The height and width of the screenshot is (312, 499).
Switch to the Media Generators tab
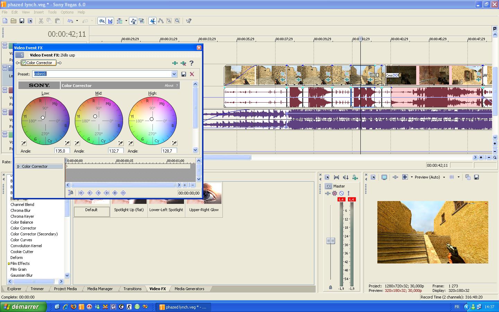click(189, 289)
